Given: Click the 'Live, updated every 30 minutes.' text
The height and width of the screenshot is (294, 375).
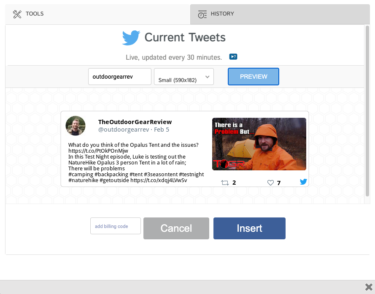Looking at the screenshot, I should coord(174,57).
